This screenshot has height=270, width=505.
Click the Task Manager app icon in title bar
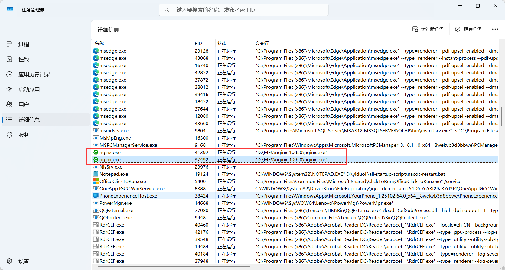pyautogui.click(x=10, y=9)
